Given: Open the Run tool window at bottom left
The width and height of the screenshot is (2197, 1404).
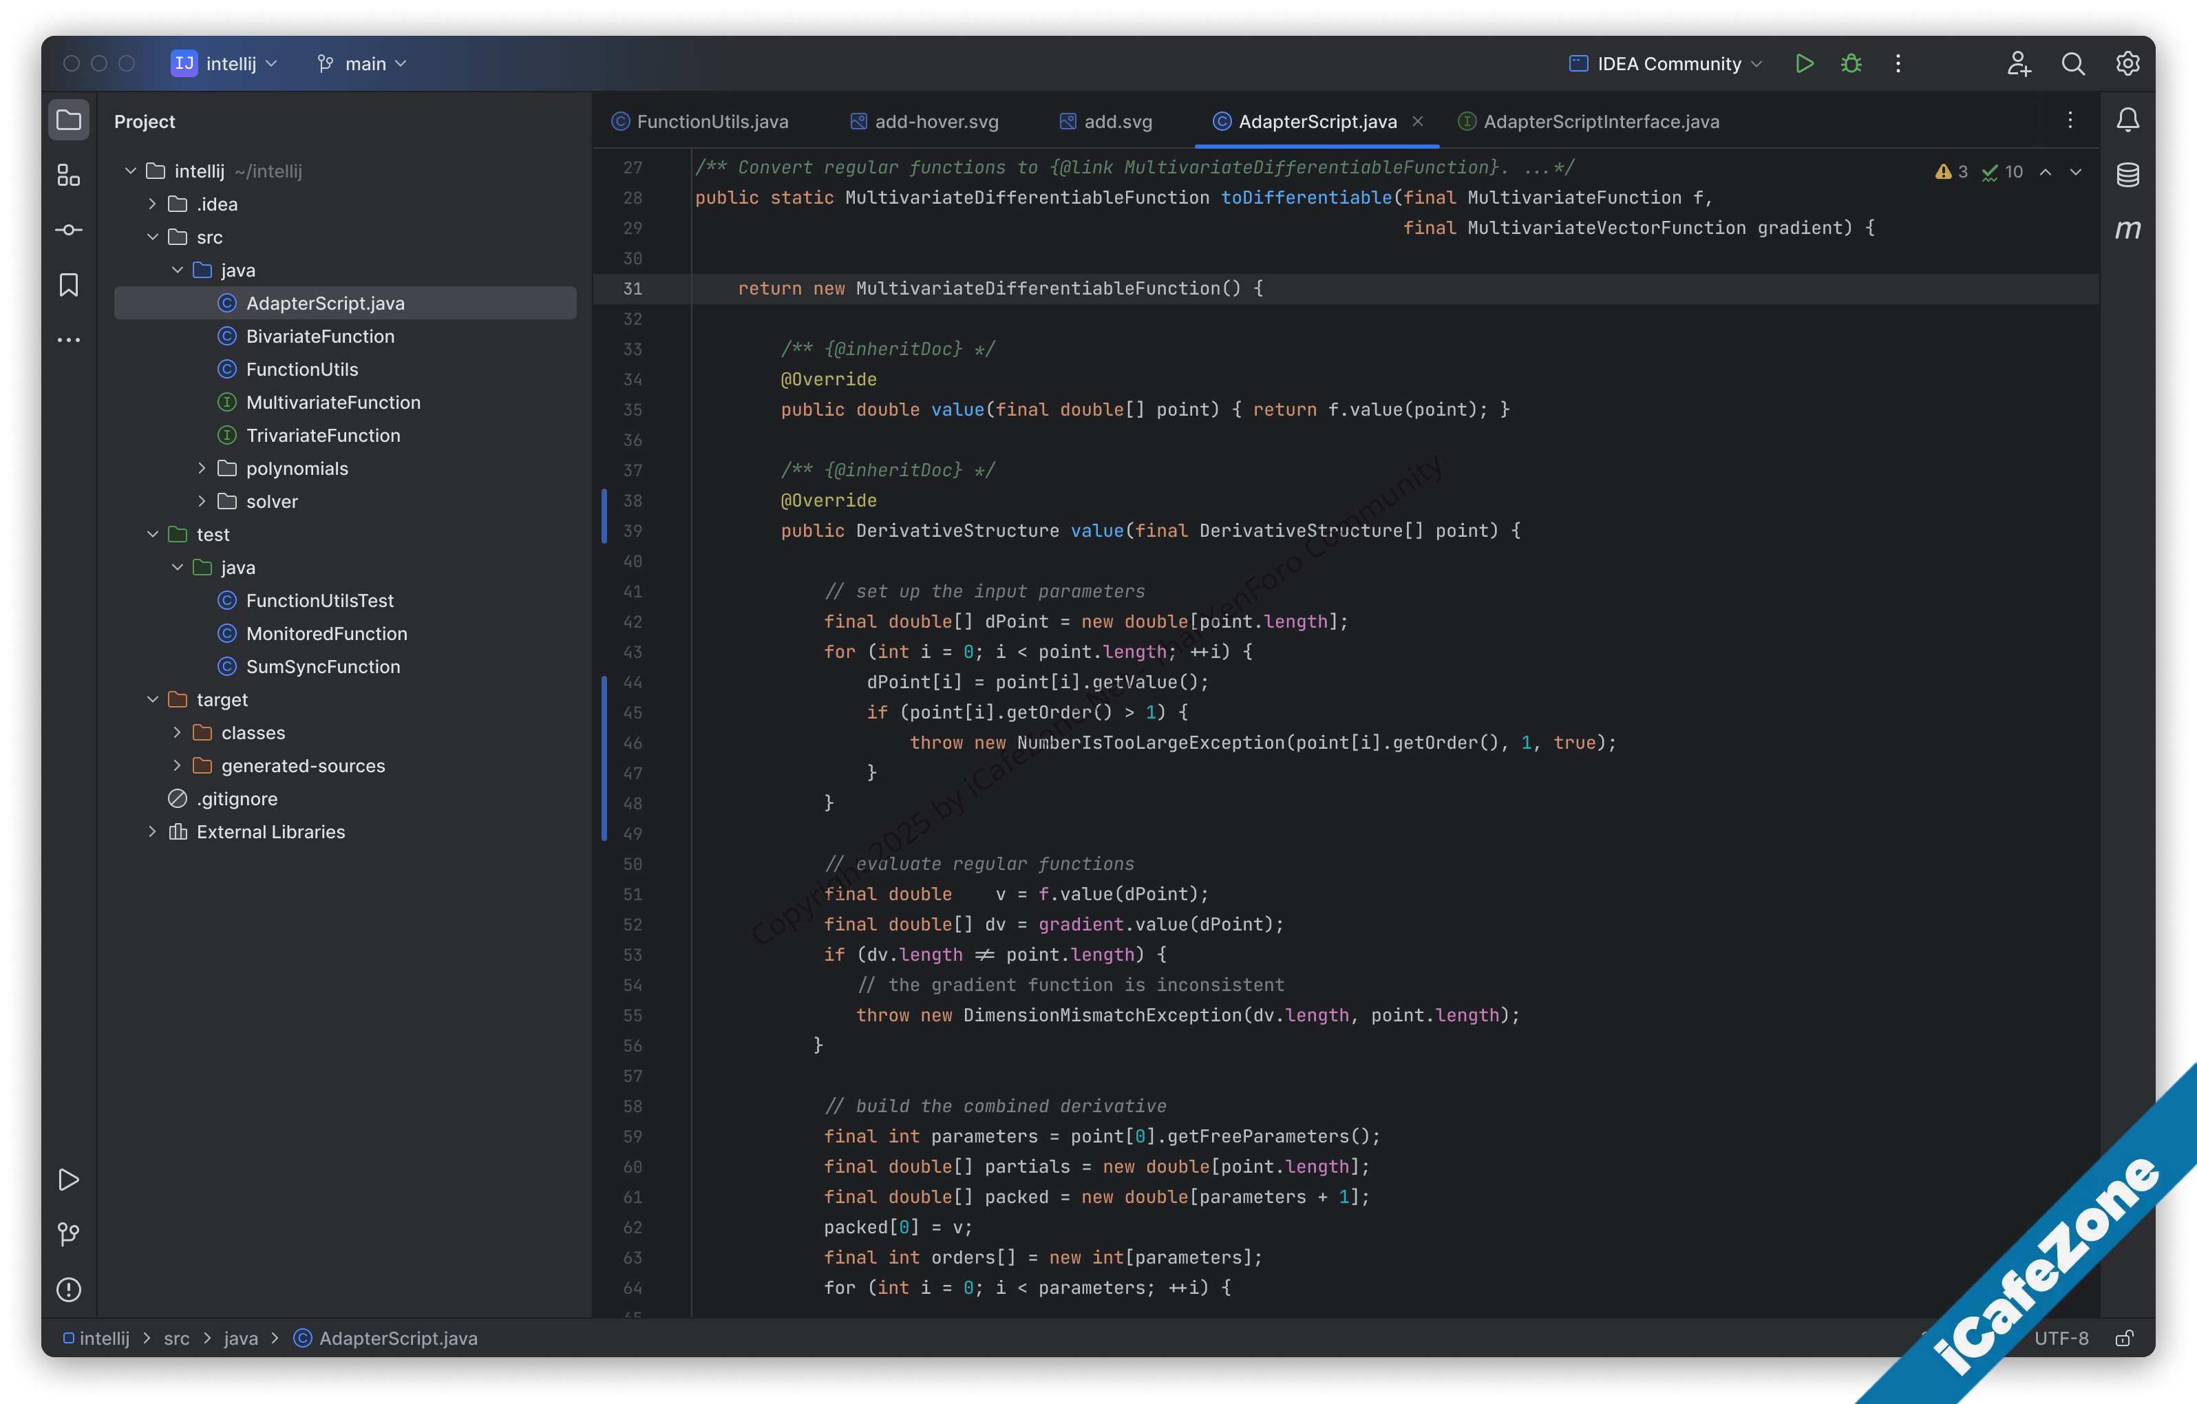Looking at the screenshot, I should (68, 1180).
